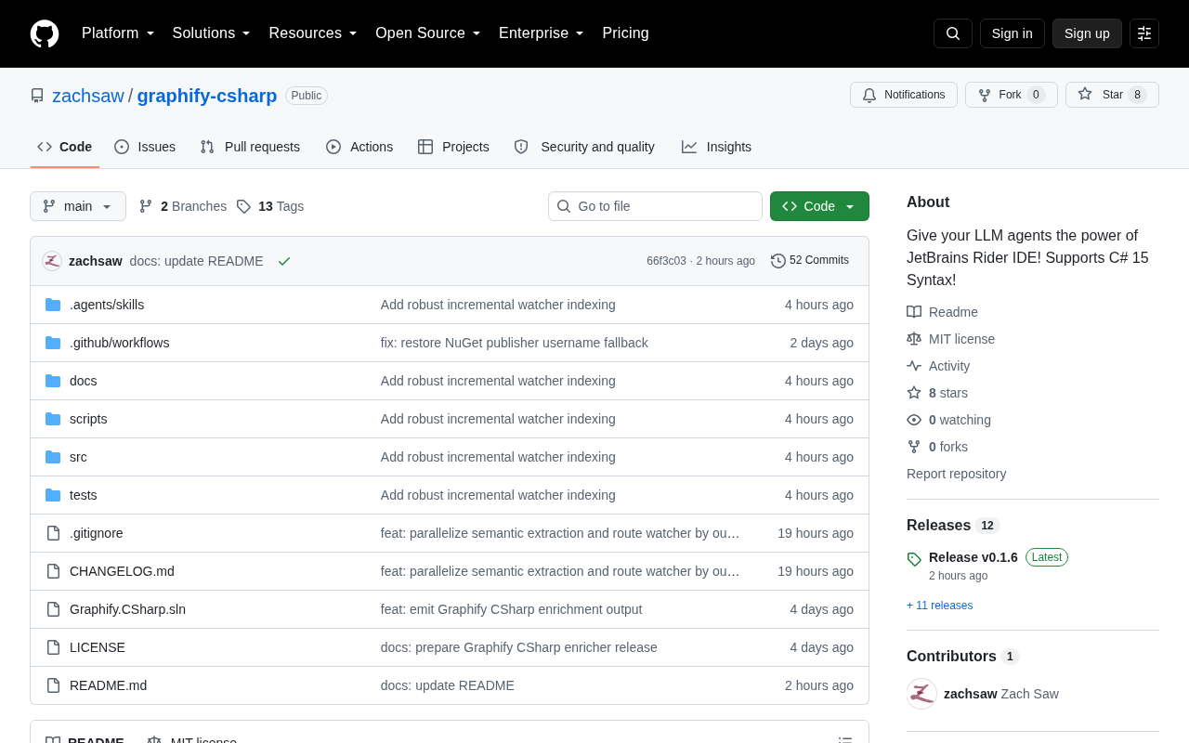This screenshot has width=1189, height=743.
Task: Open commit message docs: update README in header
Action: (197, 261)
